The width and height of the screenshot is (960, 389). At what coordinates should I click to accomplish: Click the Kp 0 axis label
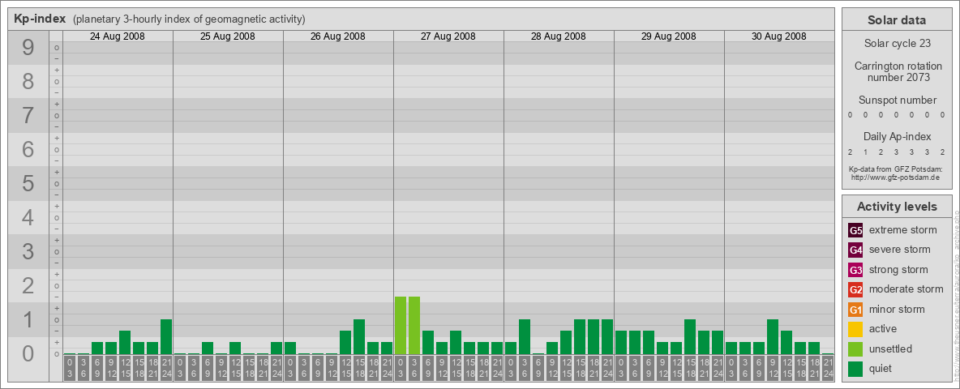[28, 353]
